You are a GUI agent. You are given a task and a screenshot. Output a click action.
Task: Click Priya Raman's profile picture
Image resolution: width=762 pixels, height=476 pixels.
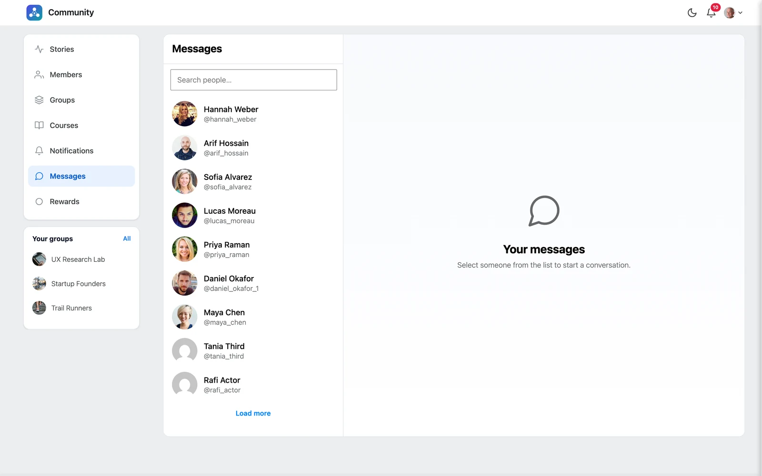[x=185, y=249]
